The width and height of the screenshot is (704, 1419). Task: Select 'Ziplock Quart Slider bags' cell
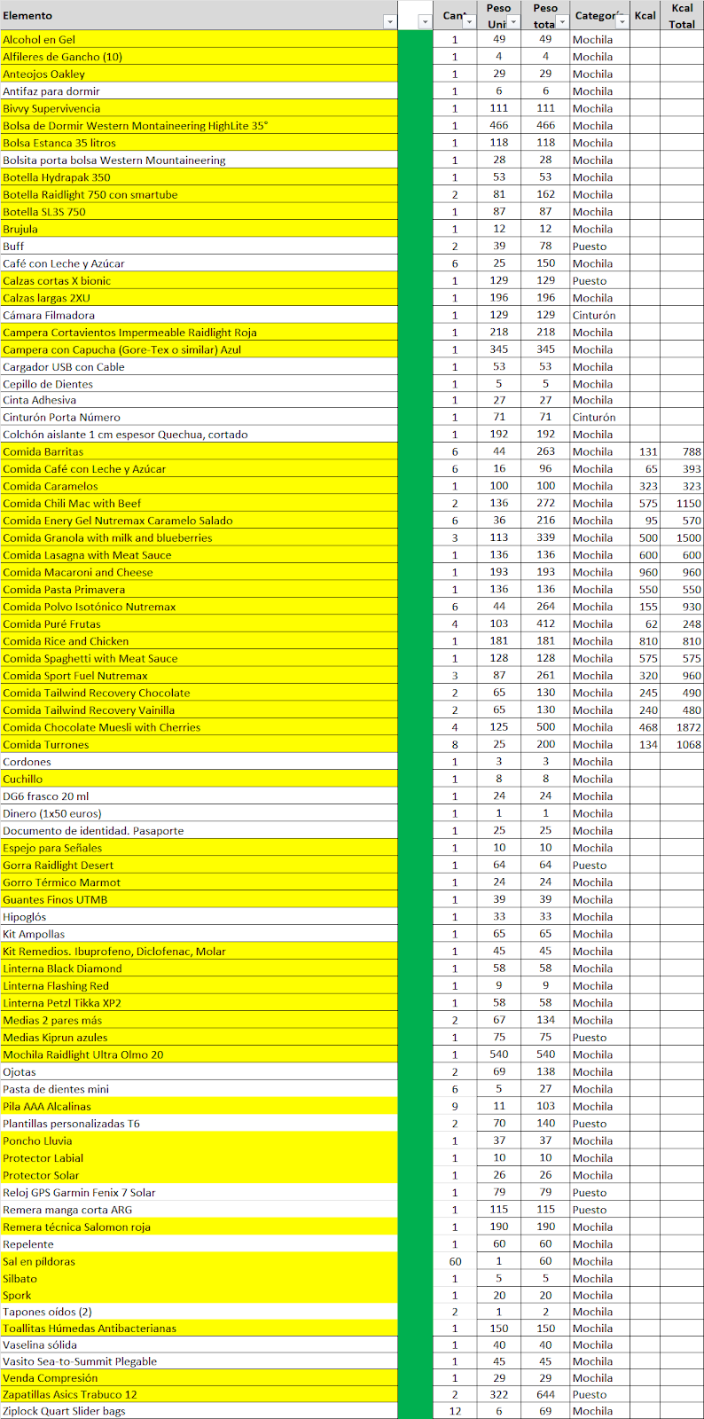click(x=199, y=1411)
